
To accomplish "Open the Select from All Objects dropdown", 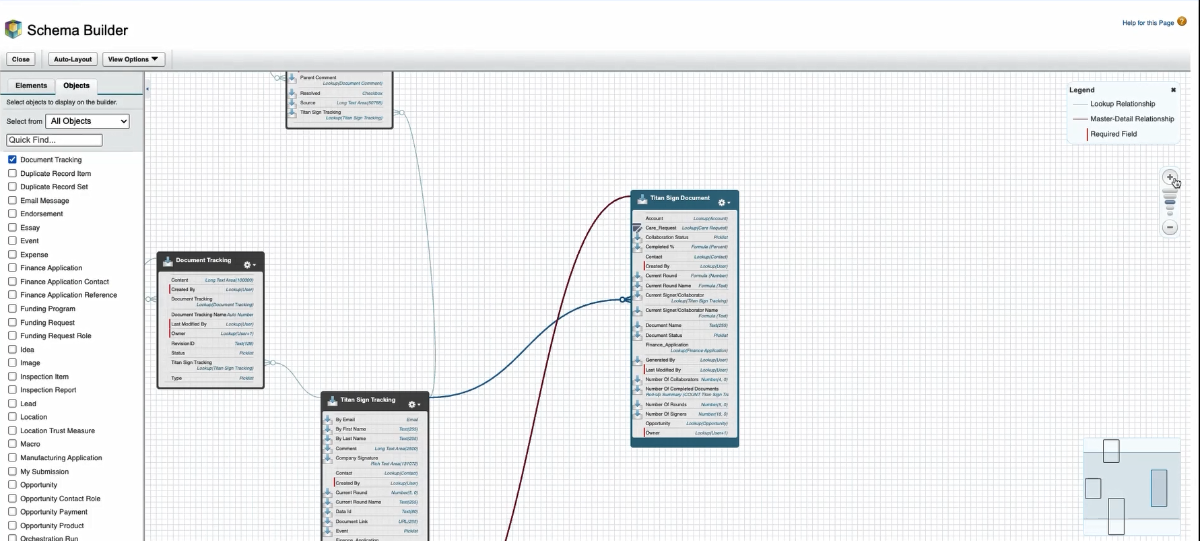I will coord(88,121).
